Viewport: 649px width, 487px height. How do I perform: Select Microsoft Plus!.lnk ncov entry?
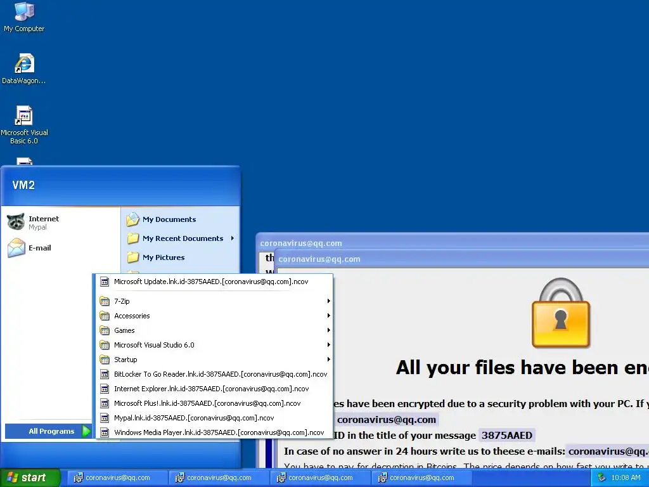(x=214, y=403)
